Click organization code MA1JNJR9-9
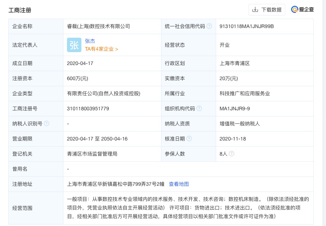The height and width of the screenshot is (226, 326). [235, 109]
